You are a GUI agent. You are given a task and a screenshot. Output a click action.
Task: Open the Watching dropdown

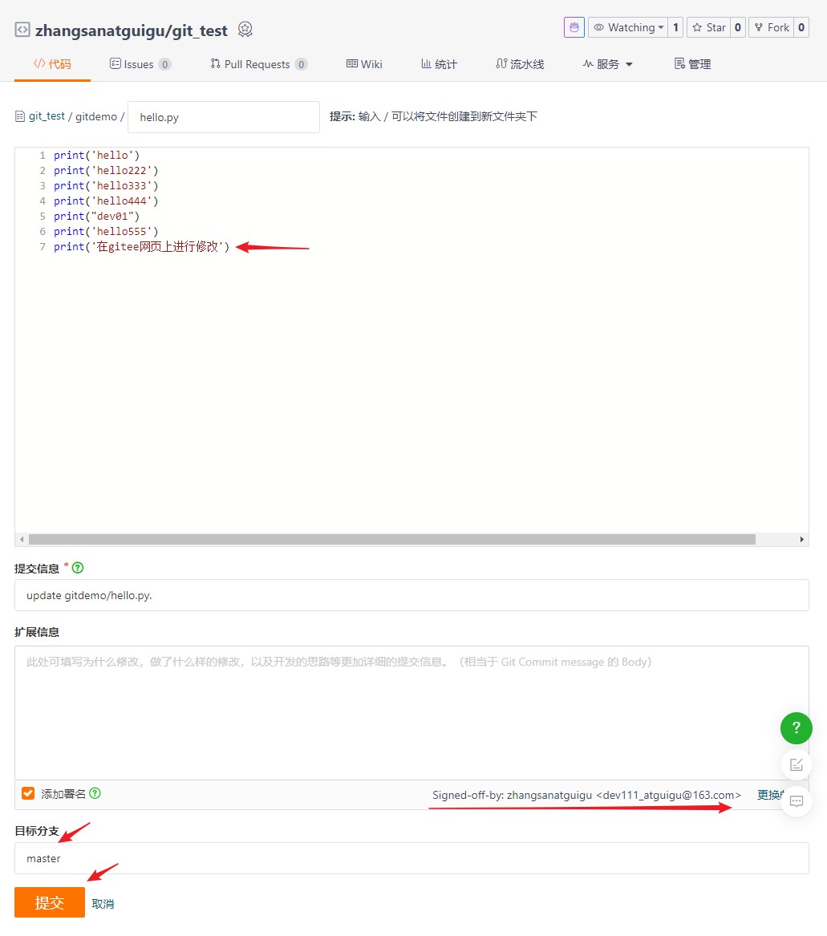click(x=628, y=27)
